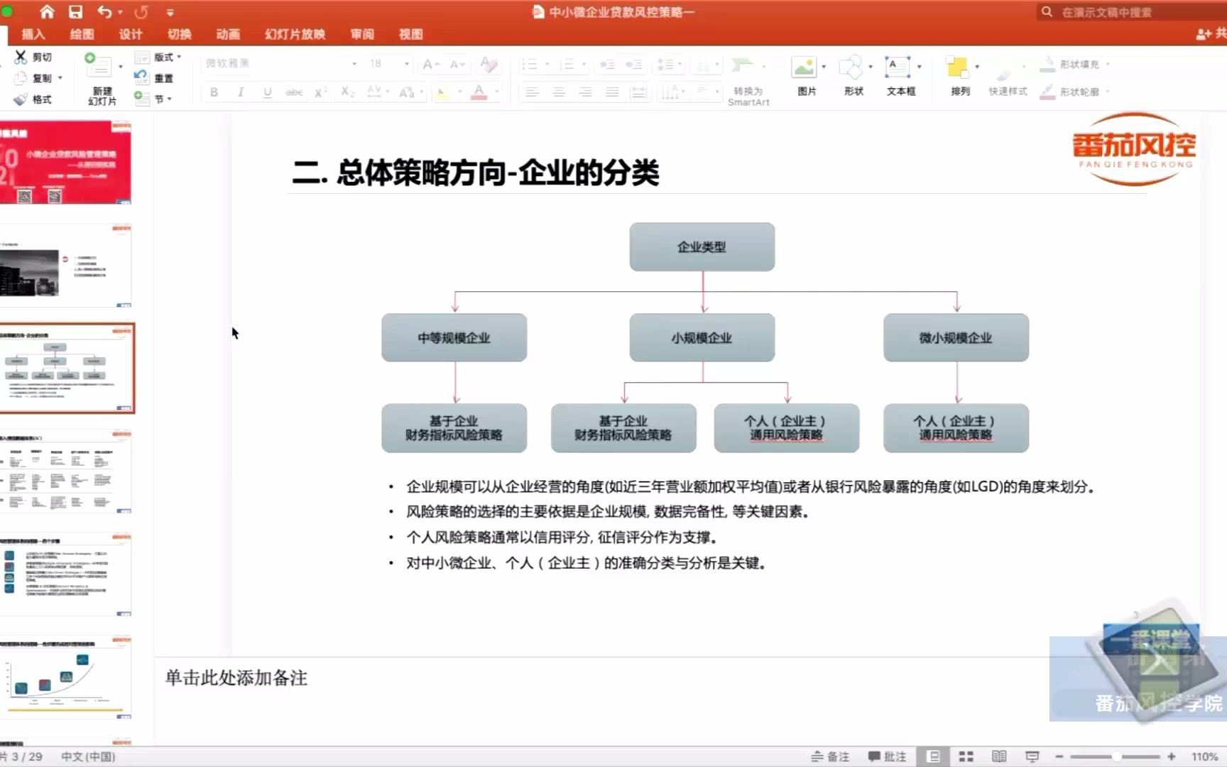Select the red title slide thumbnail
1227x767 pixels.
(x=65, y=162)
